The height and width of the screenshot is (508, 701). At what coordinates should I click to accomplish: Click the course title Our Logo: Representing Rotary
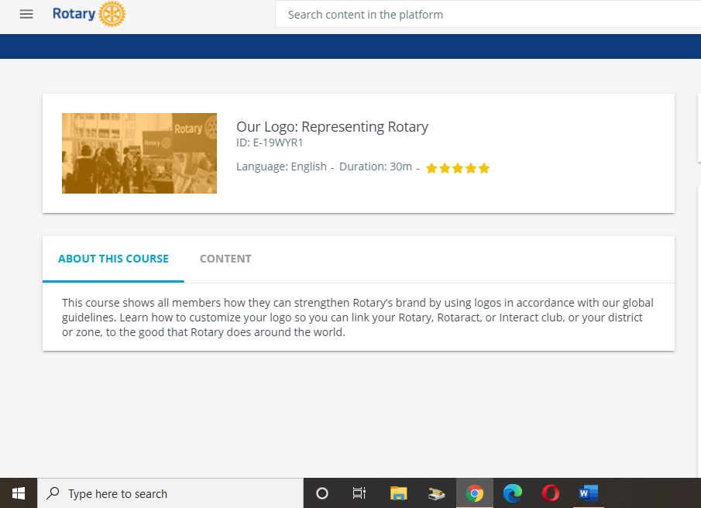click(332, 127)
